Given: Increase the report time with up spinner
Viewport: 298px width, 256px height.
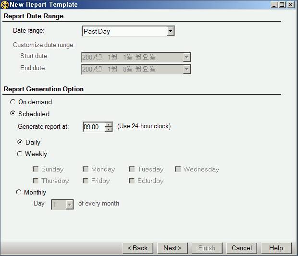Looking at the screenshot, I should click(x=109, y=124).
